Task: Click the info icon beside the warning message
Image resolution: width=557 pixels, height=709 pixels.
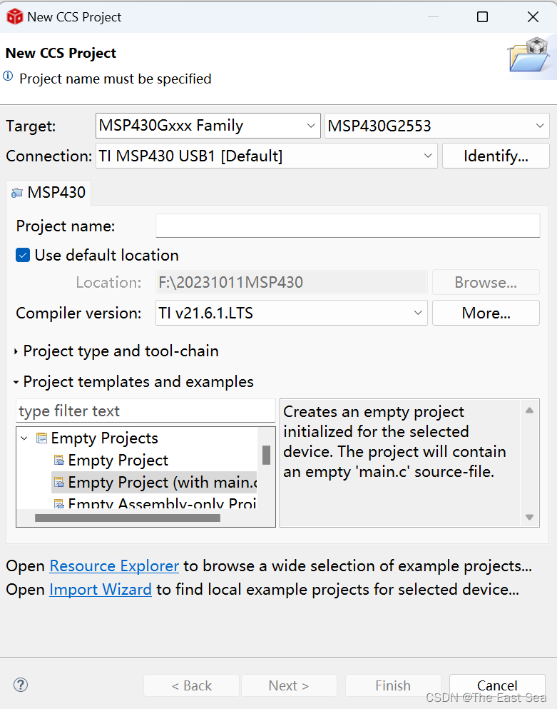Action: 8,79
